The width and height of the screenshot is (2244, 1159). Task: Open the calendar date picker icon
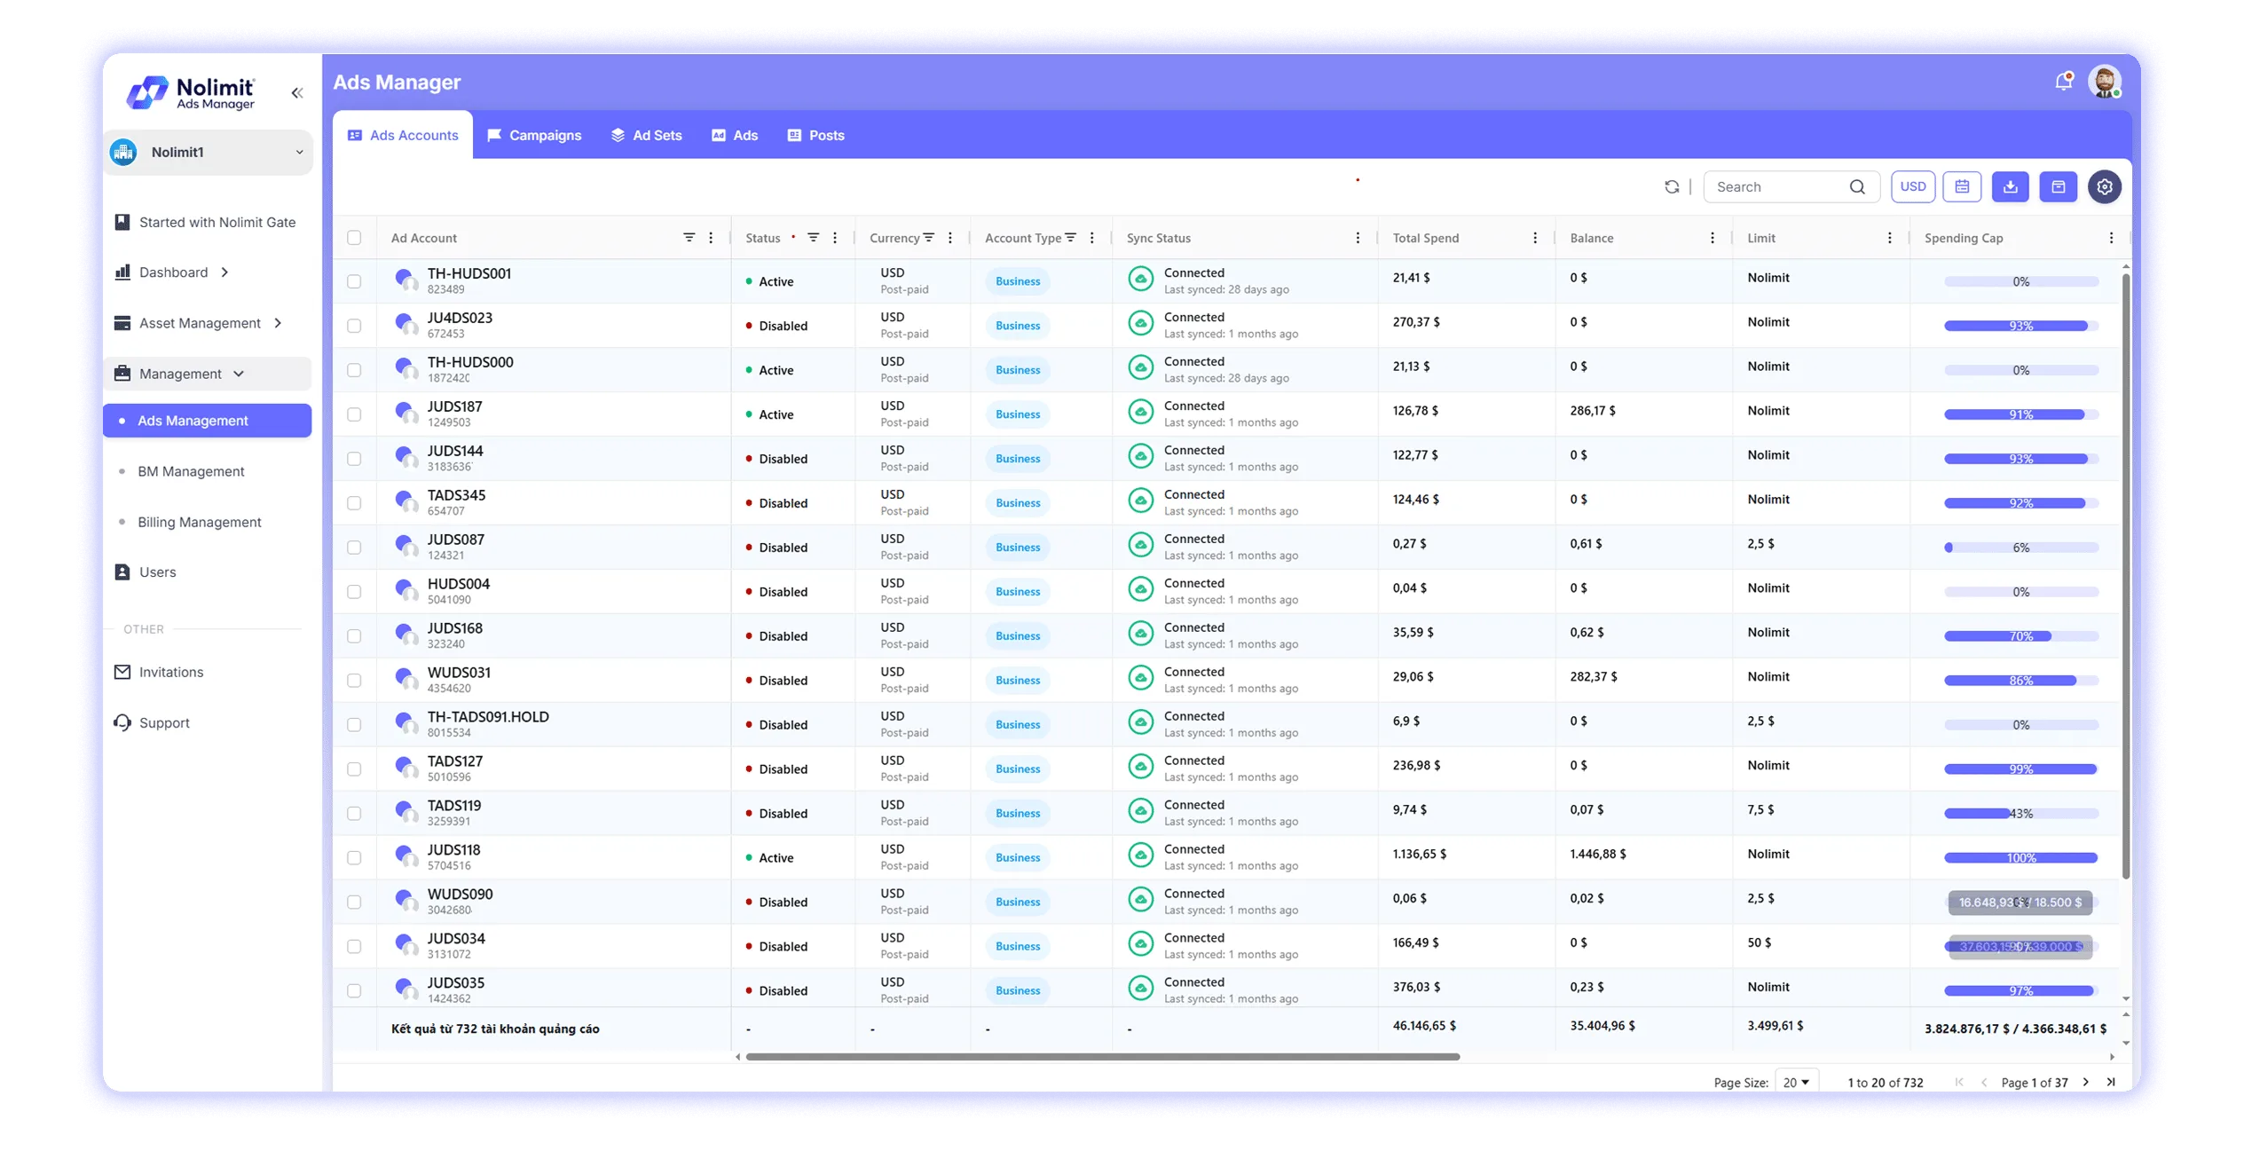[x=1962, y=186]
